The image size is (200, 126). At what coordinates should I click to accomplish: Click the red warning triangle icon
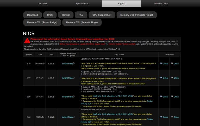point(27,41)
